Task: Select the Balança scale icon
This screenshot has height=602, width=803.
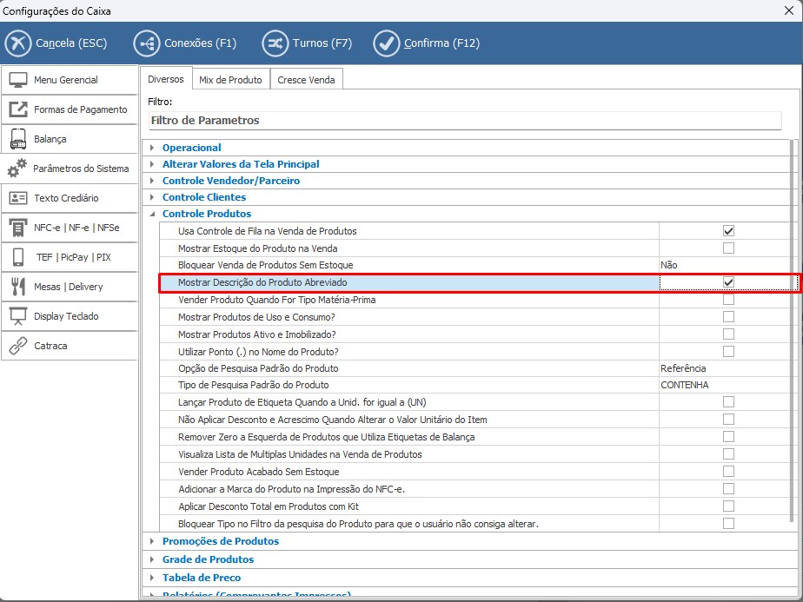Action: 18,139
